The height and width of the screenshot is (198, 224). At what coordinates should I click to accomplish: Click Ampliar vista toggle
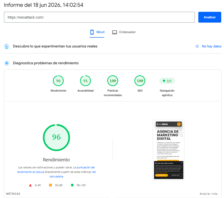pos(208,194)
